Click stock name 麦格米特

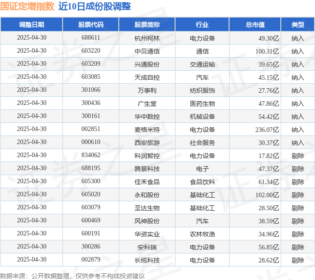point(147,130)
